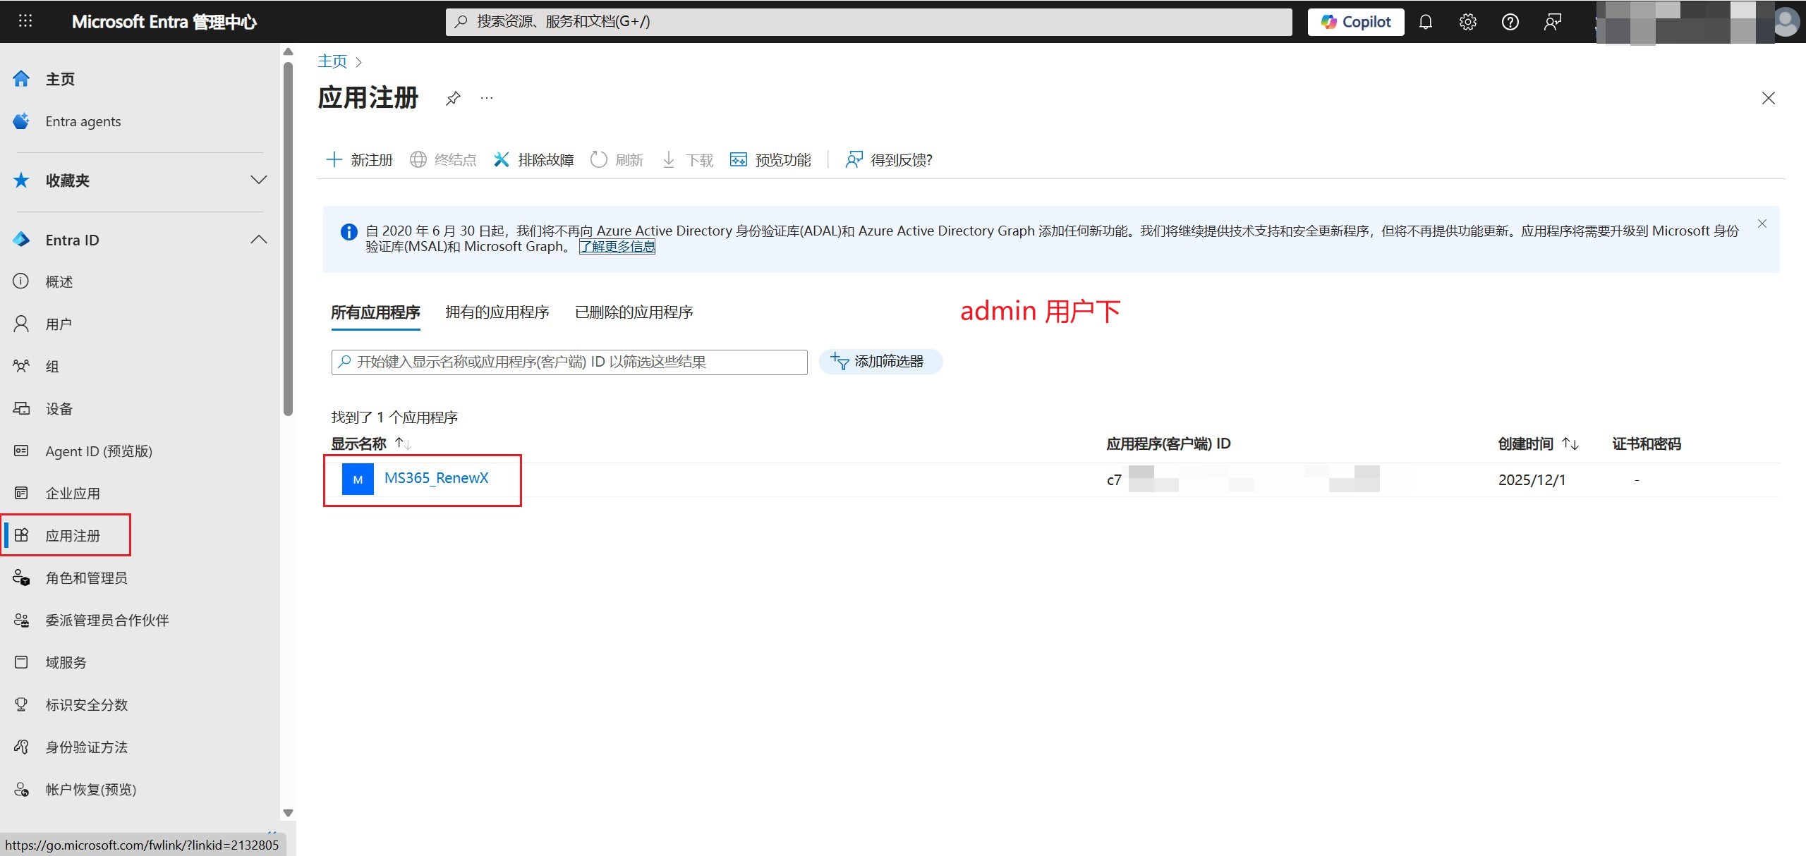This screenshot has width=1806, height=856.
Task: Sort by 创建时间 column
Action: (x=1538, y=444)
